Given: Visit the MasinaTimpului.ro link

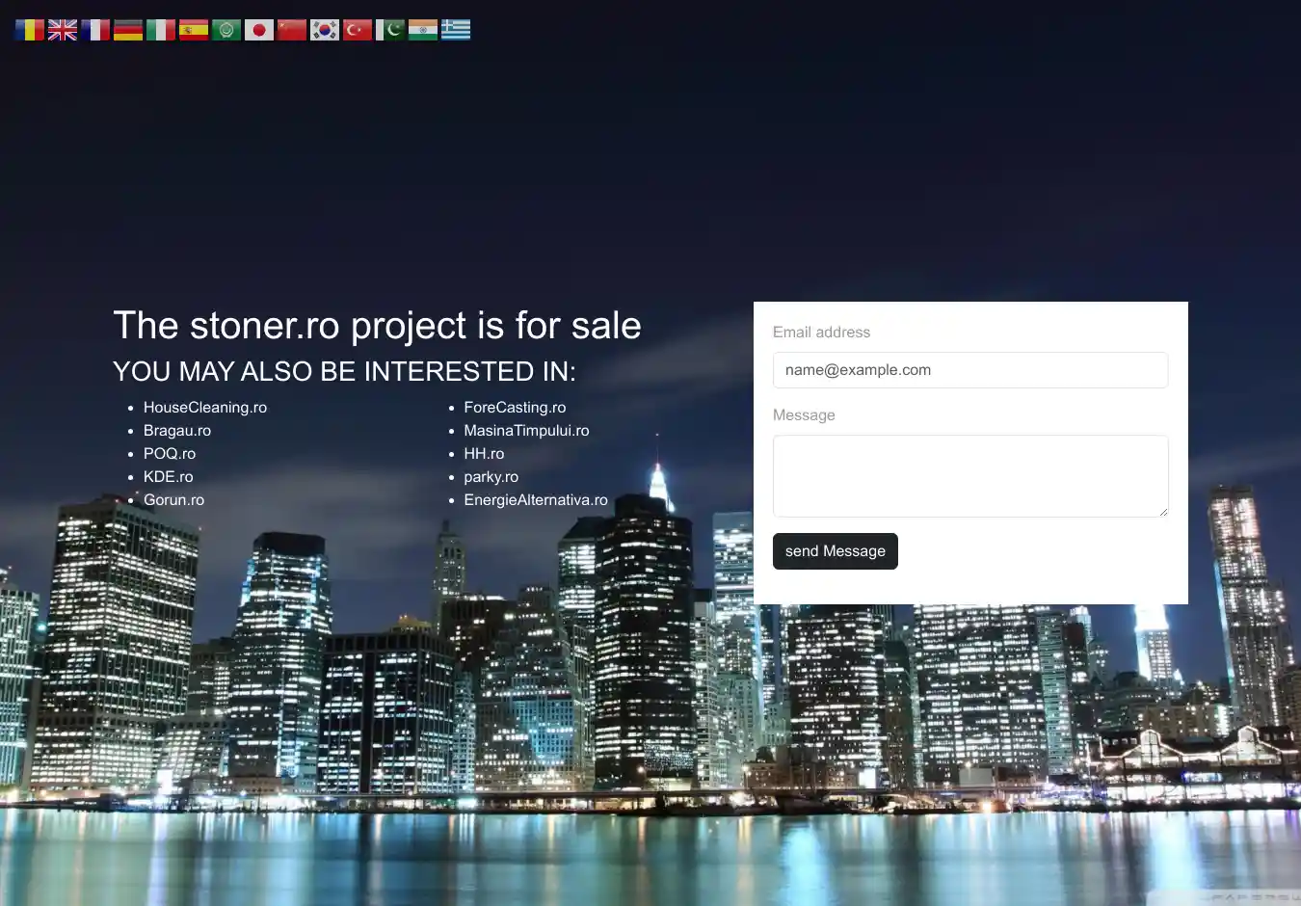Looking at the screenshot, I should click(526, 431).
